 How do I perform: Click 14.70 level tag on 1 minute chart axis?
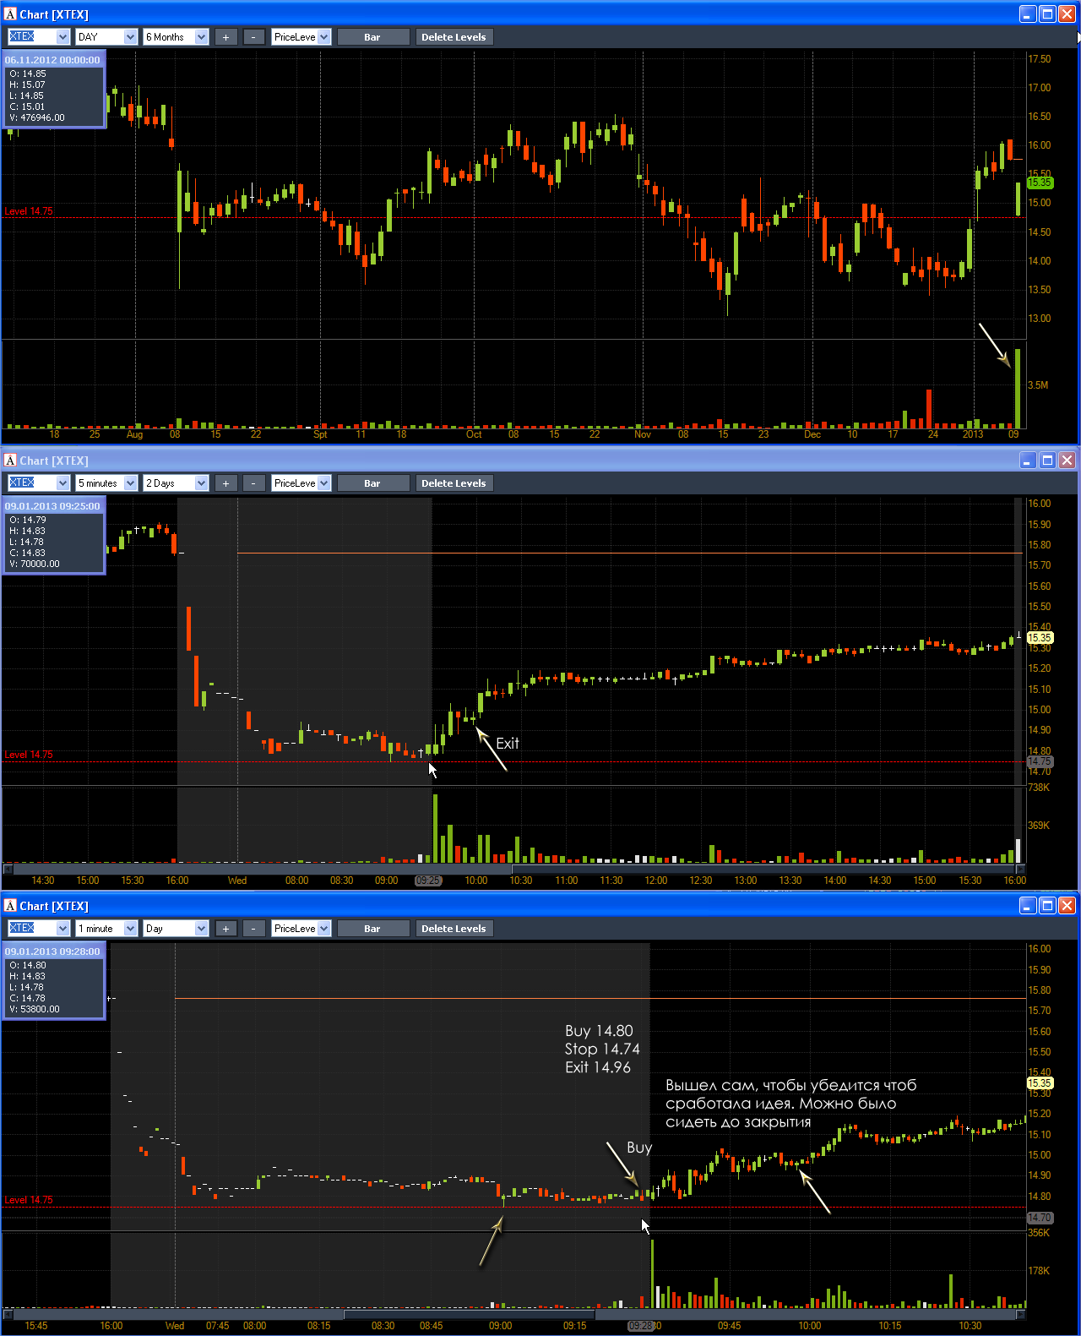tap(1040, 1218)
